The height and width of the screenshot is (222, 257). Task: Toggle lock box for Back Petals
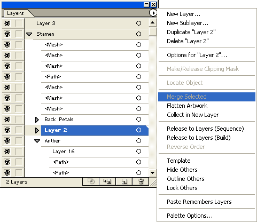(x=19, y=120)
